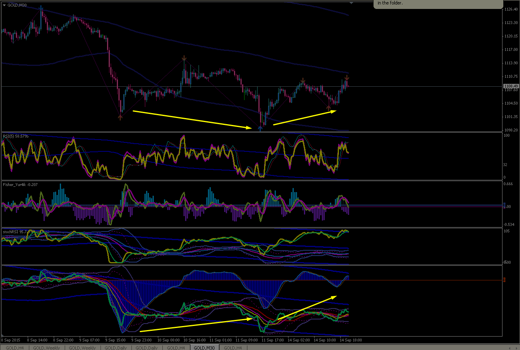Image resolution: width=520 pixels, height=350 pixels.
Task: Select the red level marker on bottom indicator axis
Action: pos(505,280)
